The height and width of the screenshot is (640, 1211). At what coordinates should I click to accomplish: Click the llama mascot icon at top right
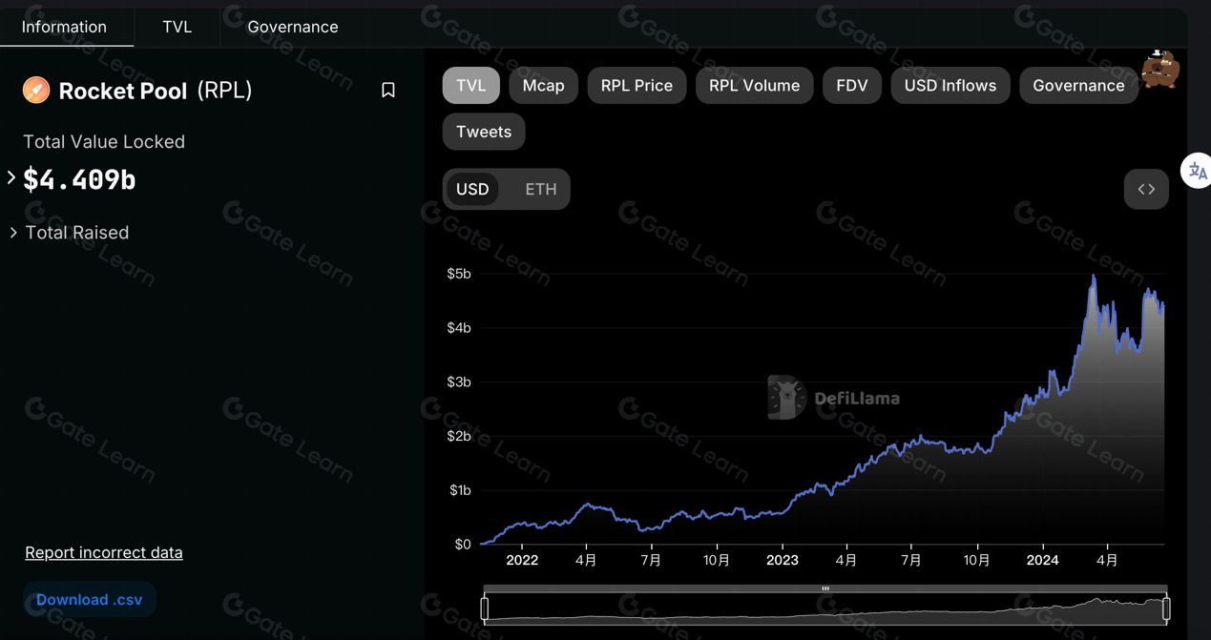click(x=1160, y=69)
